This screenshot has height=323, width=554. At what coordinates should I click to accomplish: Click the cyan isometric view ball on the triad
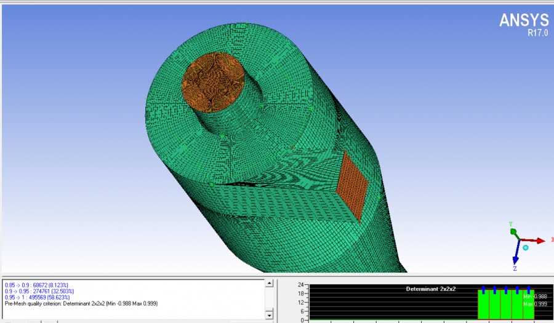pyautogui.click(x=526, y=247)
